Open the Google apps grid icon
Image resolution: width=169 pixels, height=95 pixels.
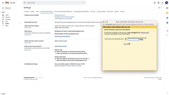click(162, 3)
